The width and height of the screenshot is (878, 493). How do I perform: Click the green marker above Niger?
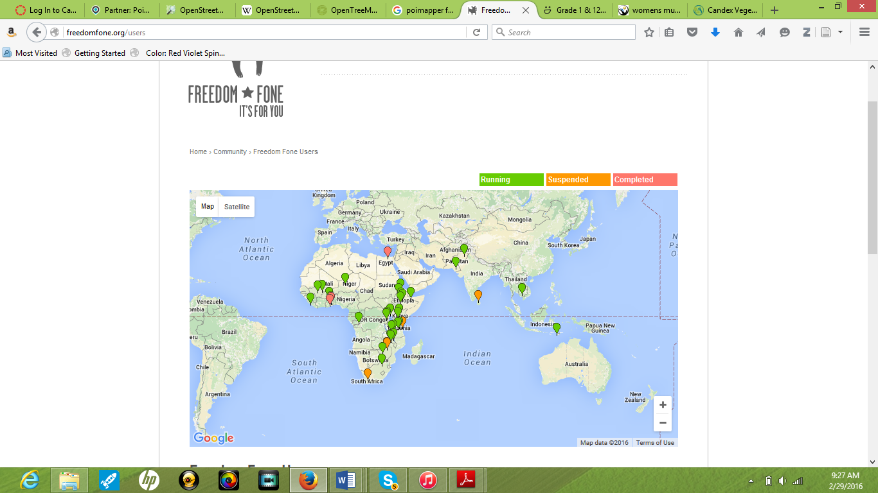click(345, 278)
